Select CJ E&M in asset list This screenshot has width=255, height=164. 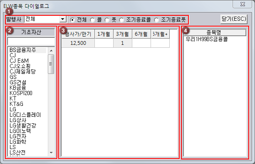tap(19, 61)
